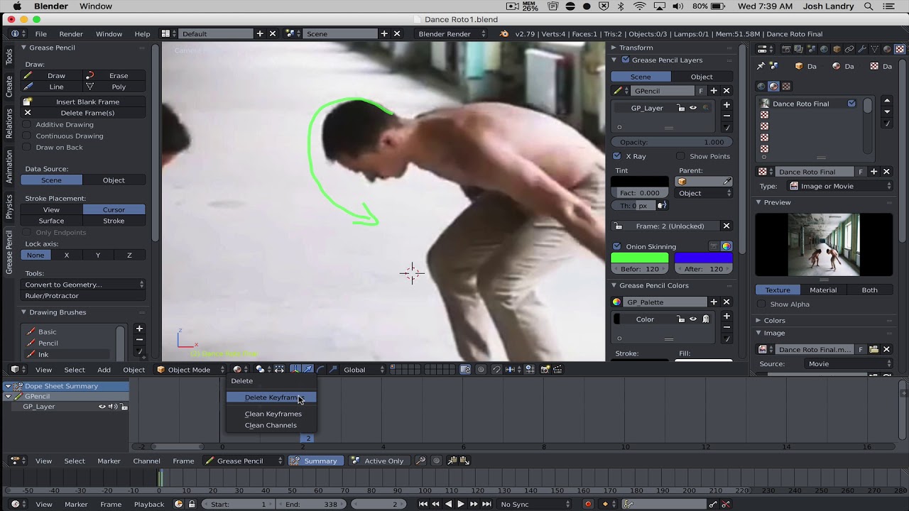The width and height of the screenshot is (909, 511).
Task: Show world textures icon
Action: (761, 86)
